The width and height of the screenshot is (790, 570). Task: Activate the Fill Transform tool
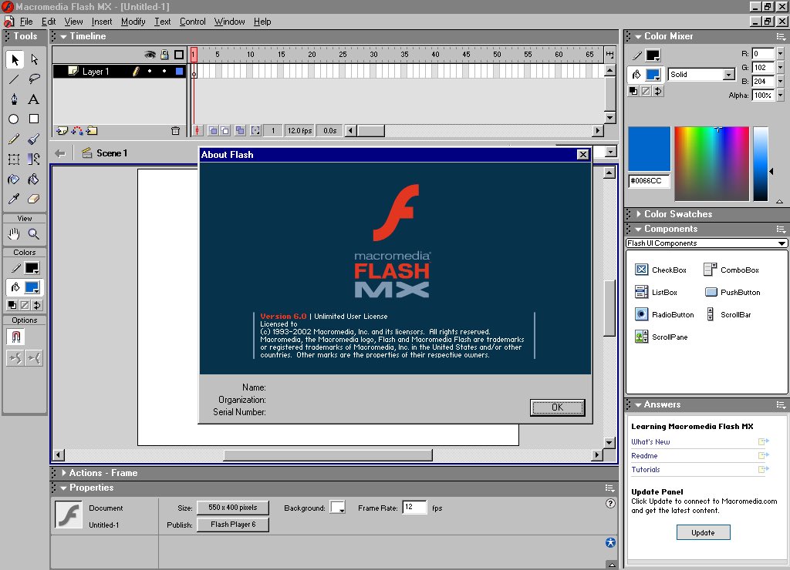coord(34,159)
